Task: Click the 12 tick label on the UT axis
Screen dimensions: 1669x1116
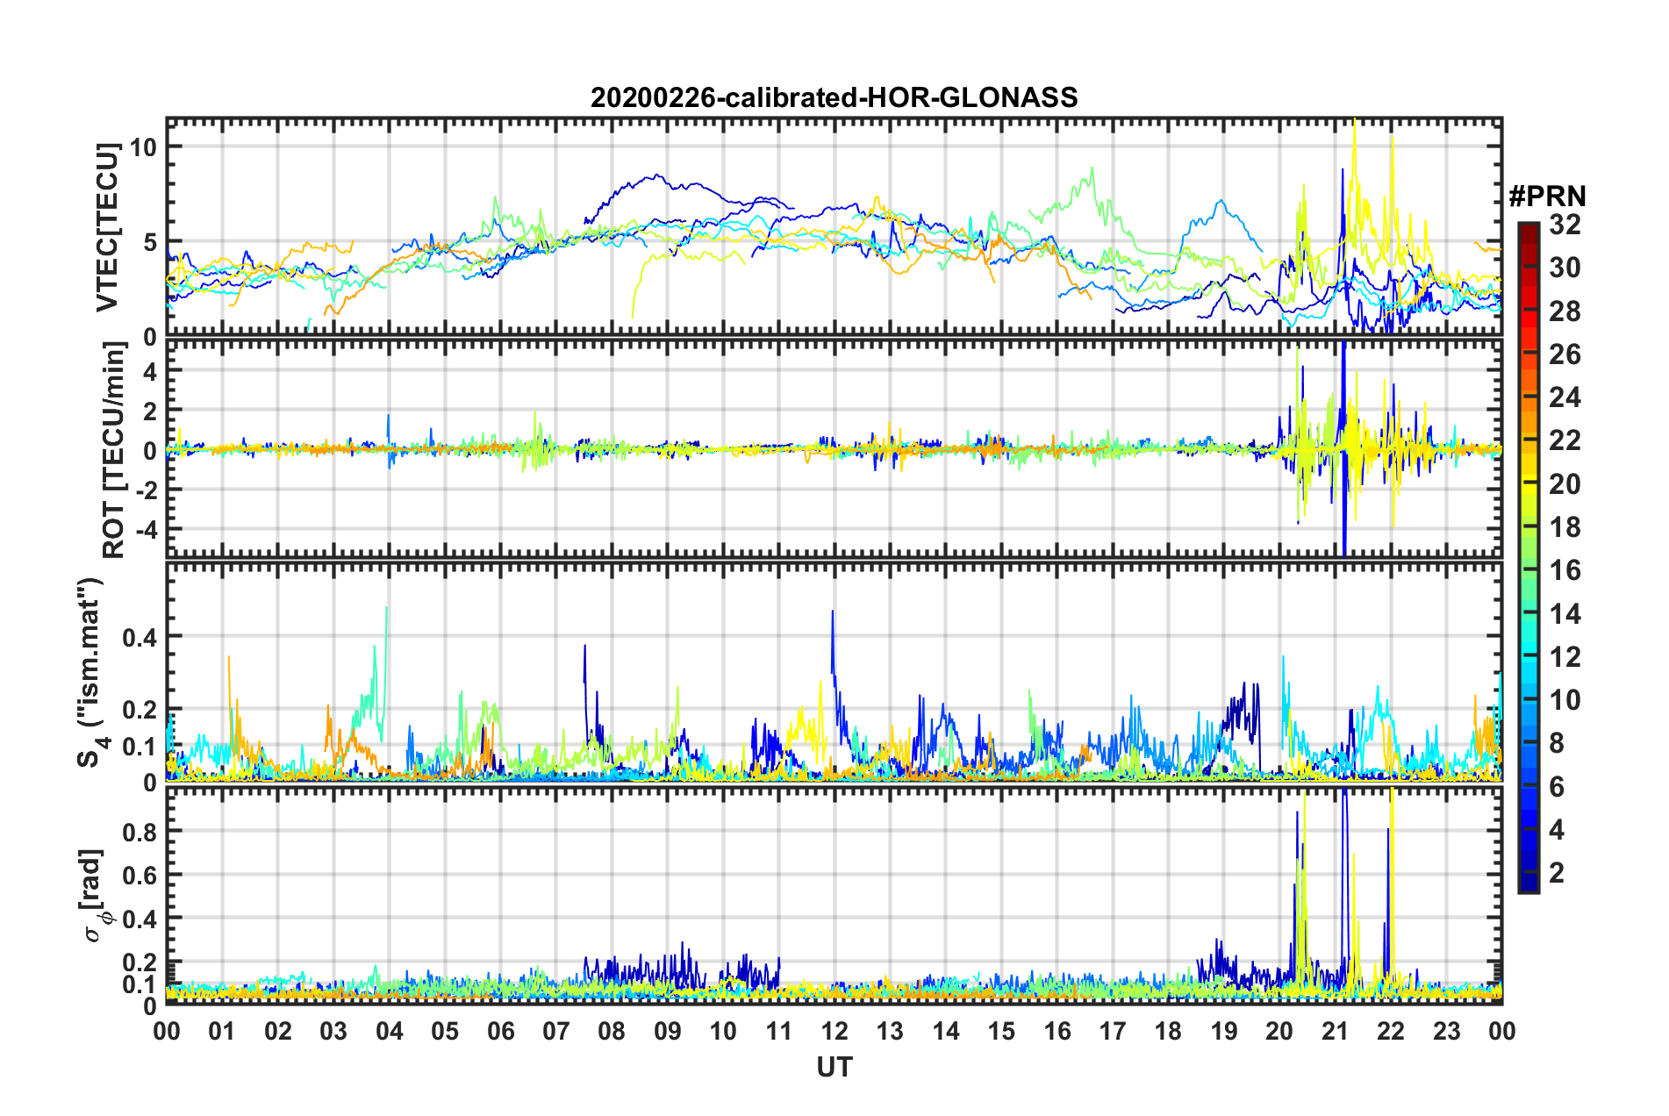Action: (834, 1031)
